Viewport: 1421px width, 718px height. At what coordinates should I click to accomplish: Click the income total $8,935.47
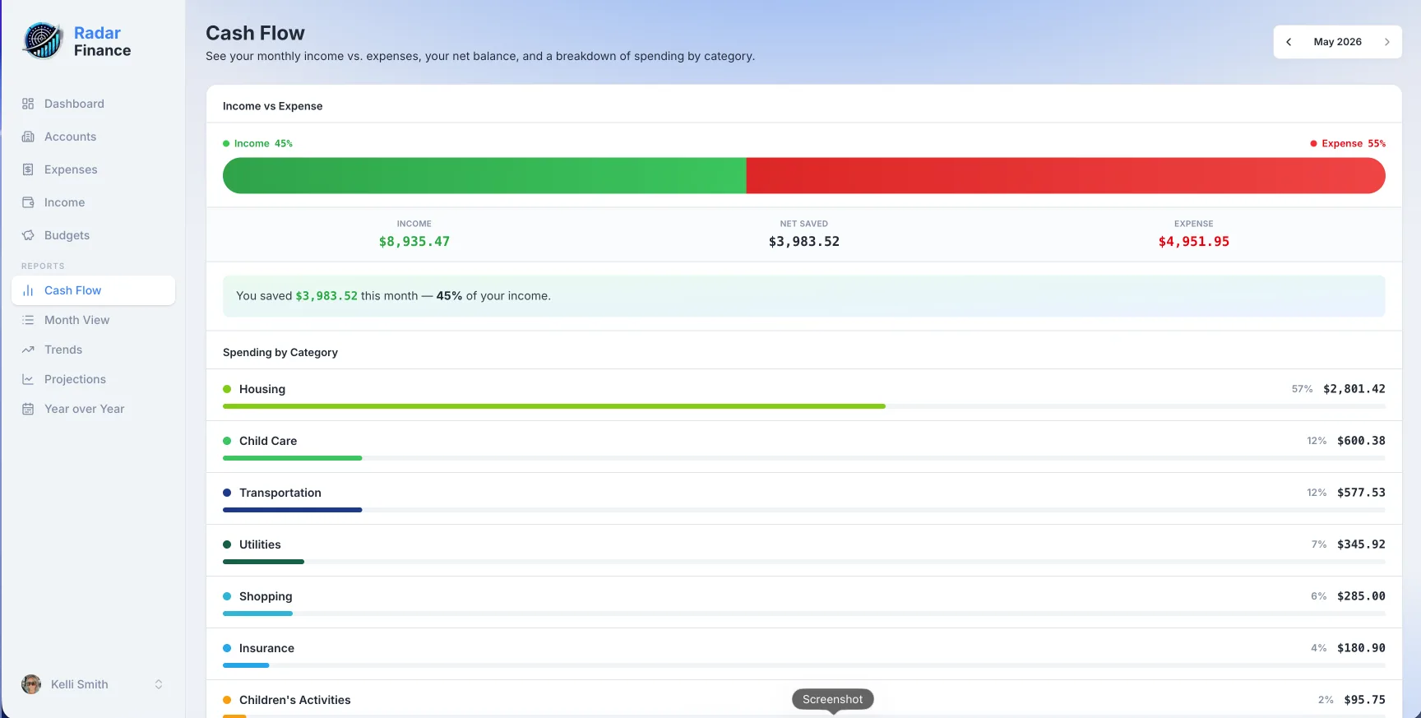(414, 242)
